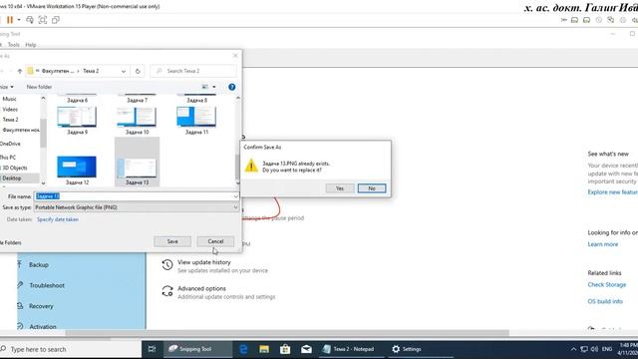This screenshot has width=638, height=359.
Task: Select Music in the navigation pane
Action: (x=9, y=99)
